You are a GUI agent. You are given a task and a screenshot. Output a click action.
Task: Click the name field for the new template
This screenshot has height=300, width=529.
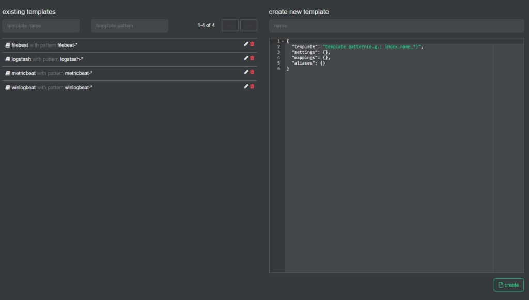(396, 25)
